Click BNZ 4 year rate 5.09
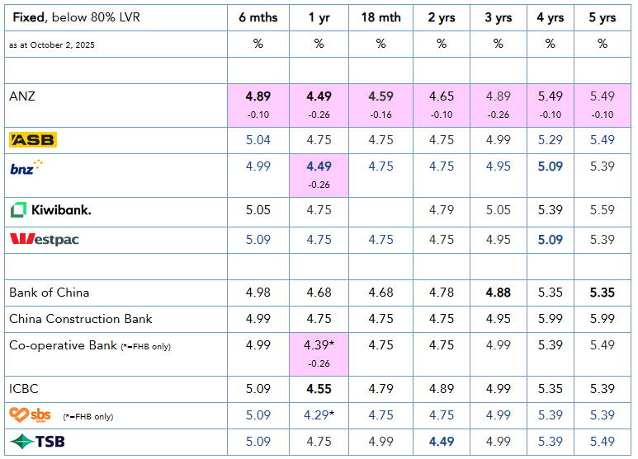This screenshot has width=638, height=459. 551,166
